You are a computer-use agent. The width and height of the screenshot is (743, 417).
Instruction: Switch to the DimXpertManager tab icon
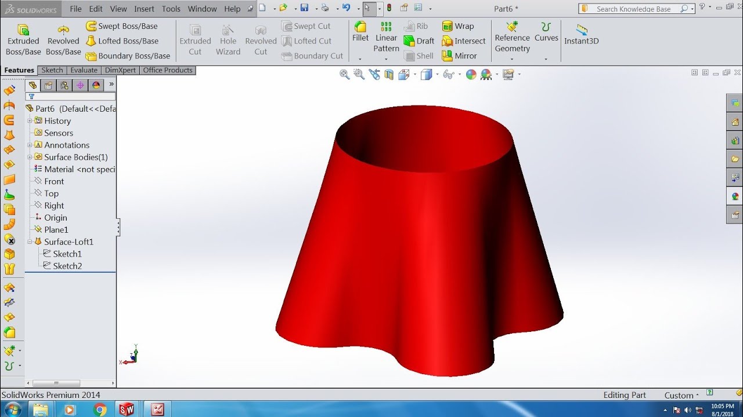point(80,85)
